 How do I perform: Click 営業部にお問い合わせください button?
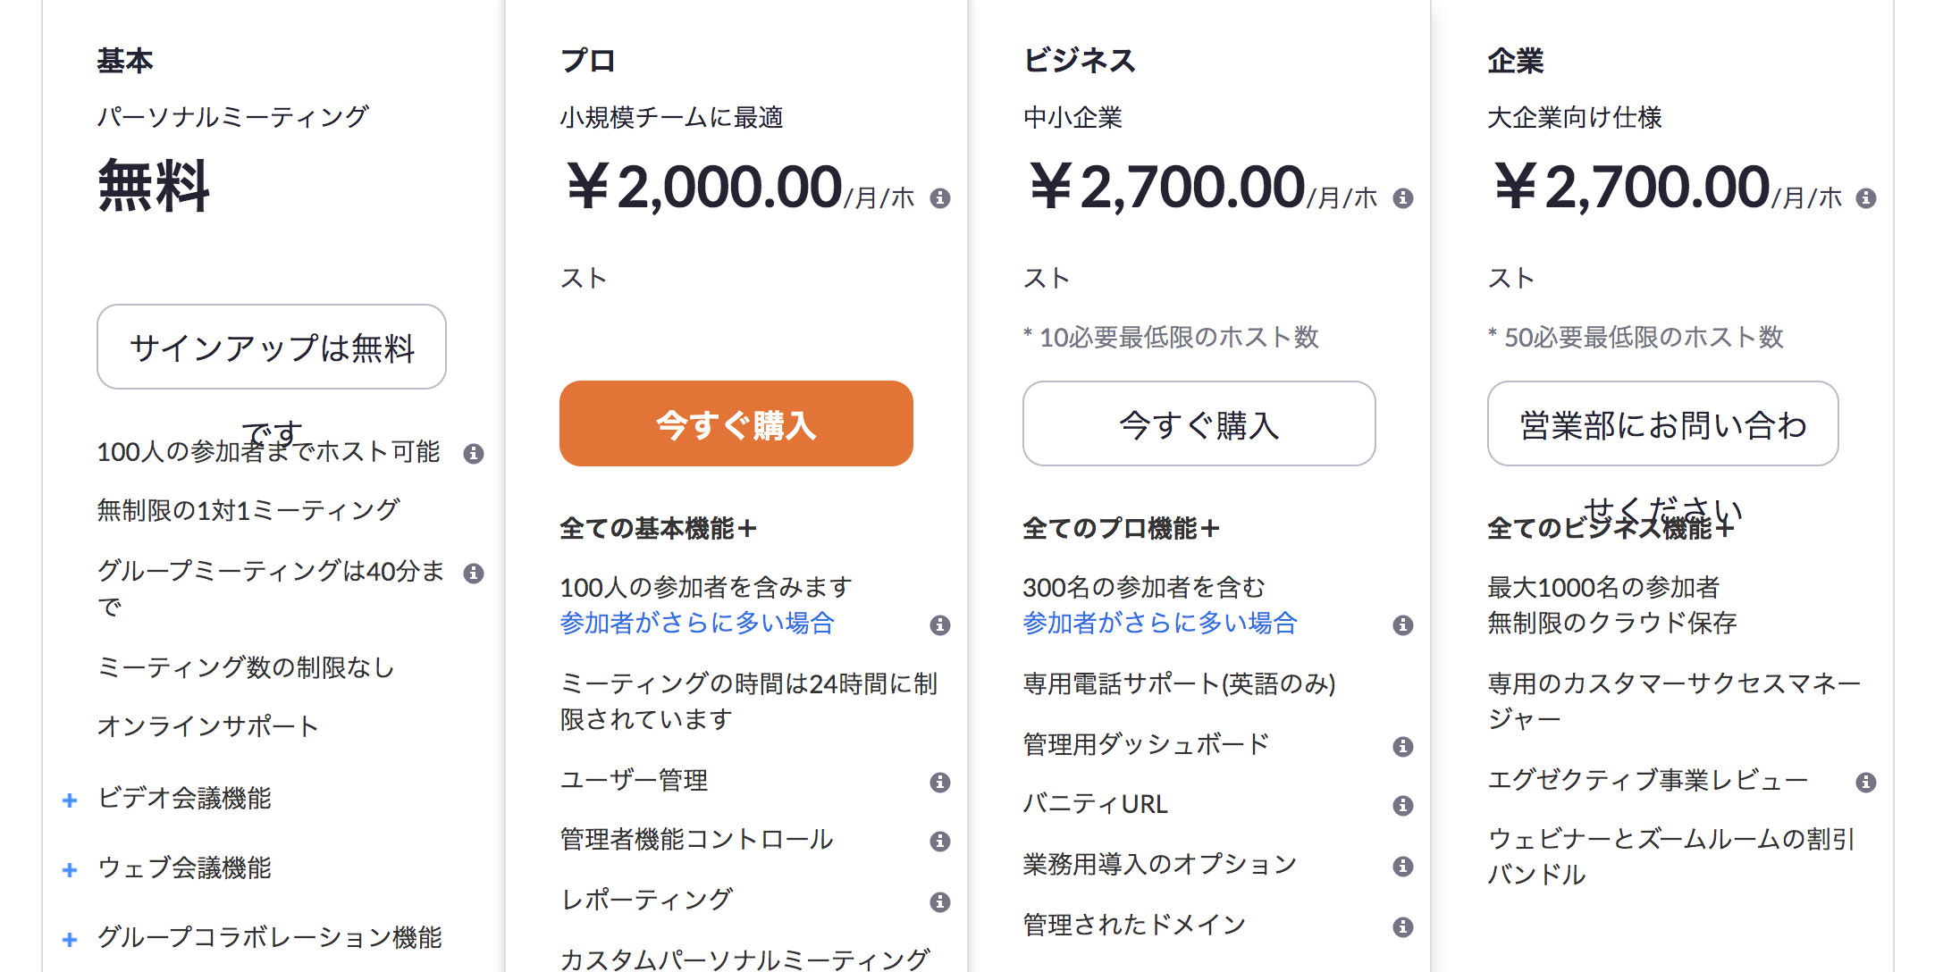1663,423
